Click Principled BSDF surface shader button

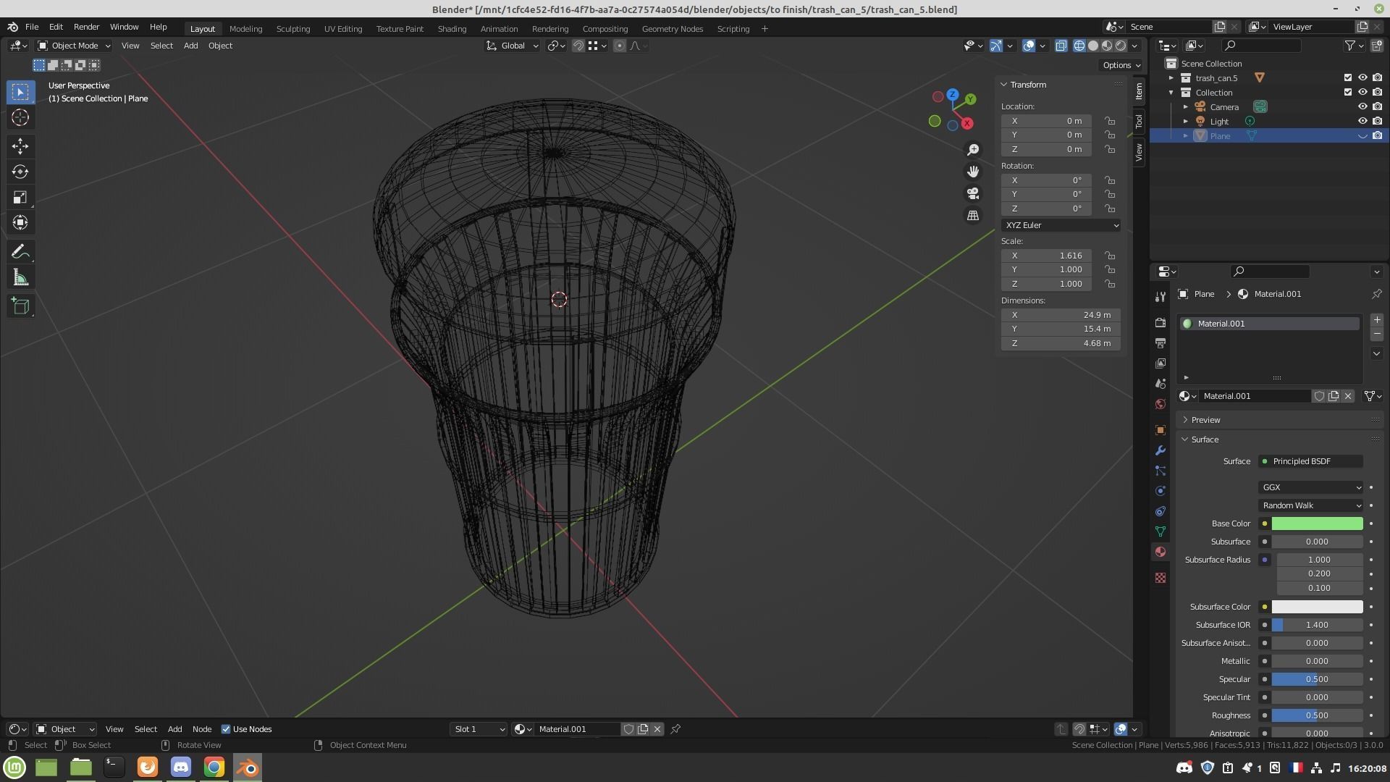[1310, 461]
